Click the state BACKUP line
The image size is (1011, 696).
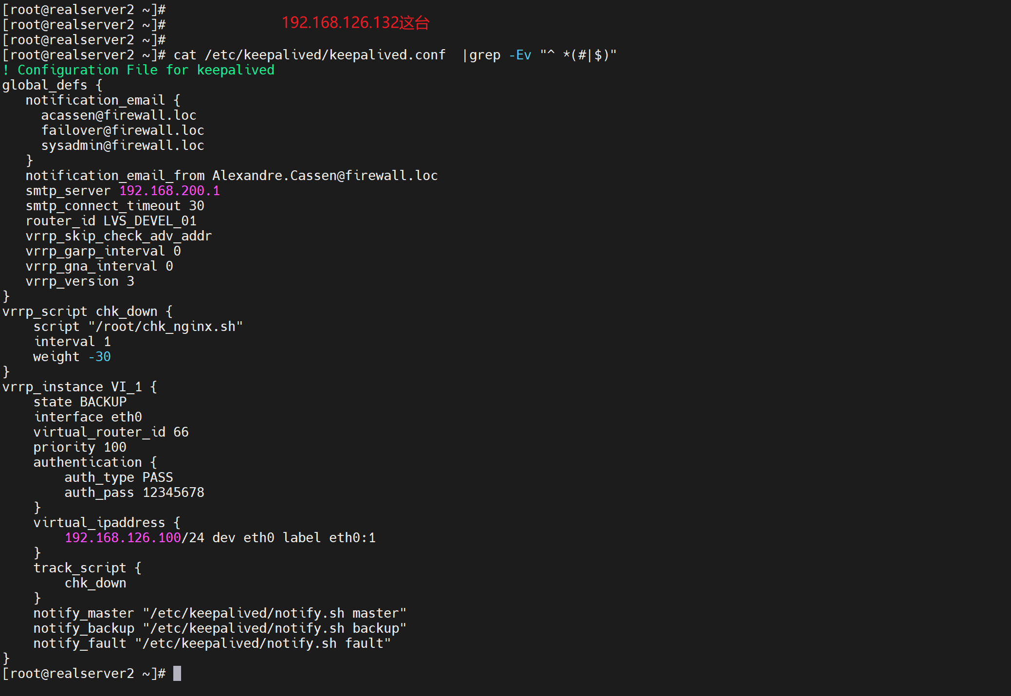[80, 402]
